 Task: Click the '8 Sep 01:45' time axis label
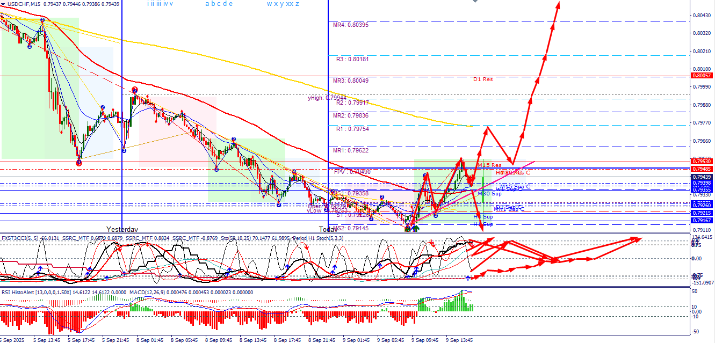(x=150, y=340)
